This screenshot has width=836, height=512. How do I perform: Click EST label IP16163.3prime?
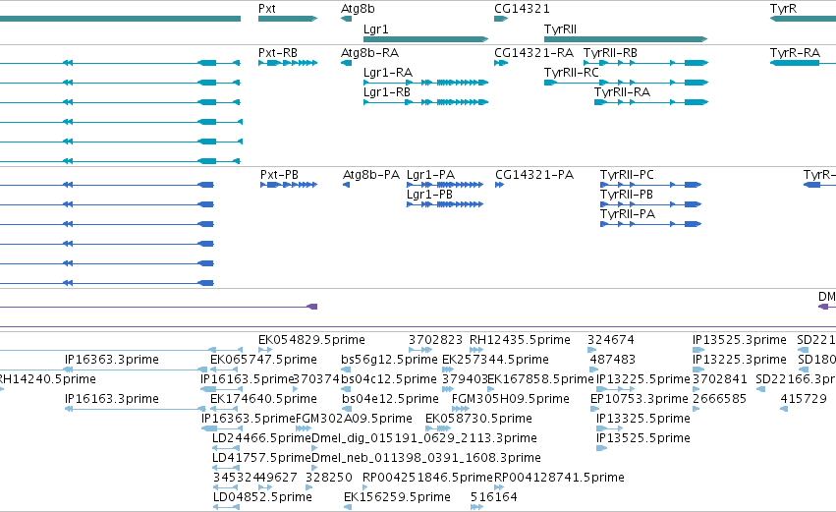point(111,399)
